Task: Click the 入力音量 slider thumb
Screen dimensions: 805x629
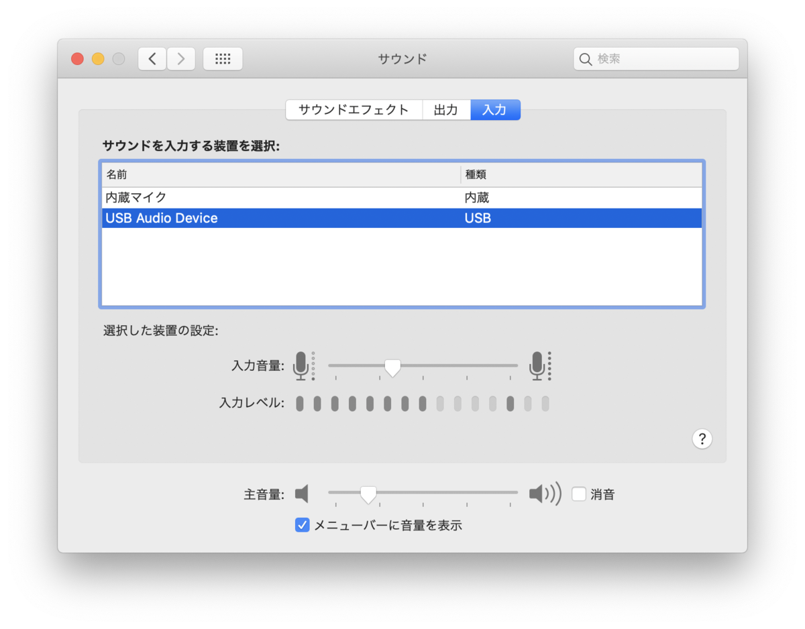Action: (392, 367)
